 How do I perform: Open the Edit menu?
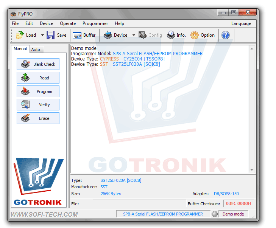point(29,23)
